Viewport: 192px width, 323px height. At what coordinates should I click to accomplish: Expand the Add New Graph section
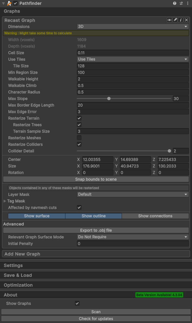click(96, 254)
